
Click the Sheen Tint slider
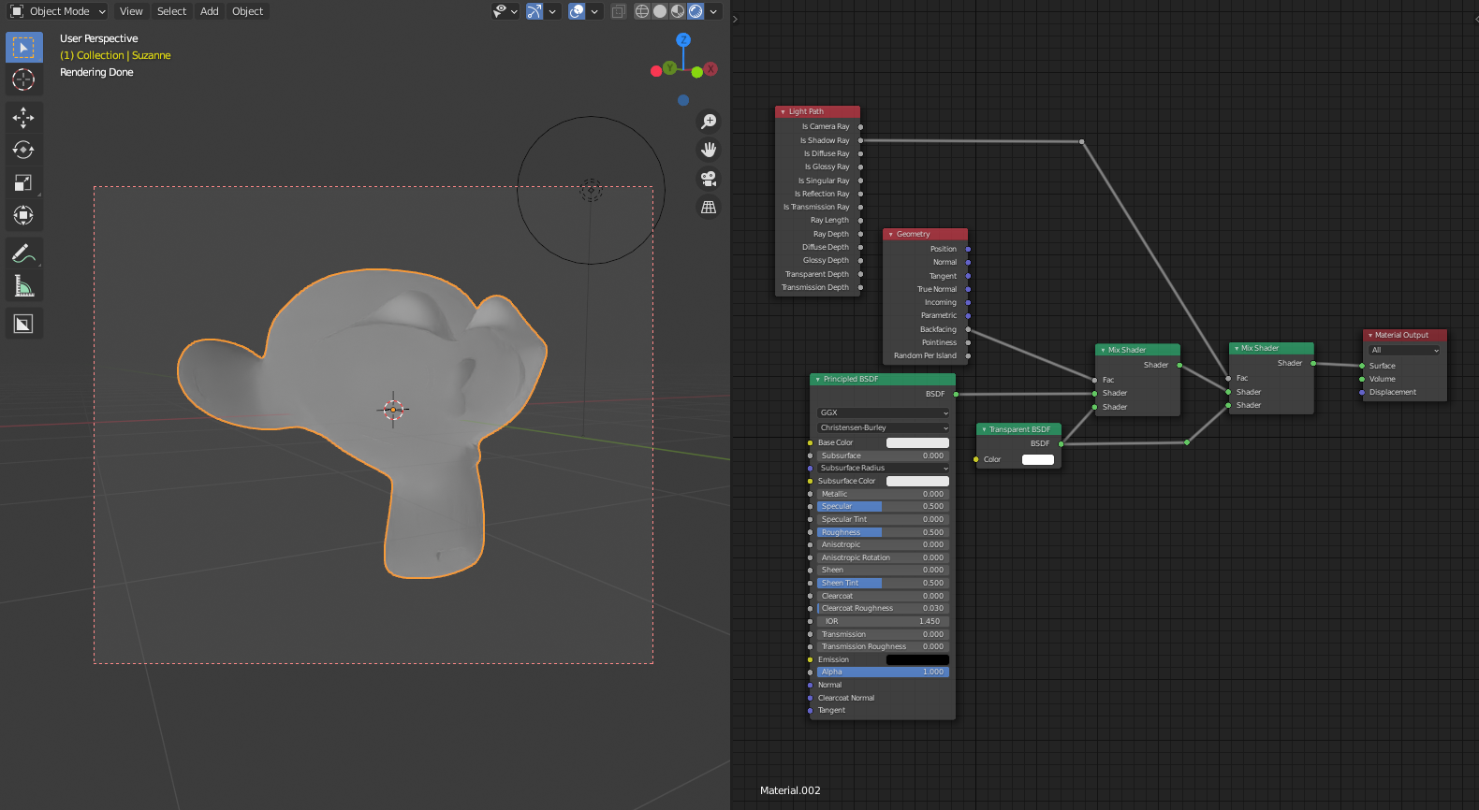coord(884,583)
